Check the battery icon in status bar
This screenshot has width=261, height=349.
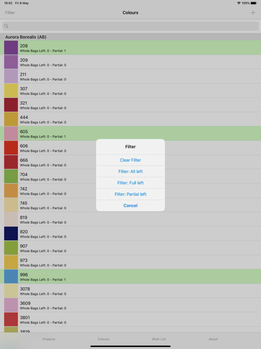coord(254,3)
